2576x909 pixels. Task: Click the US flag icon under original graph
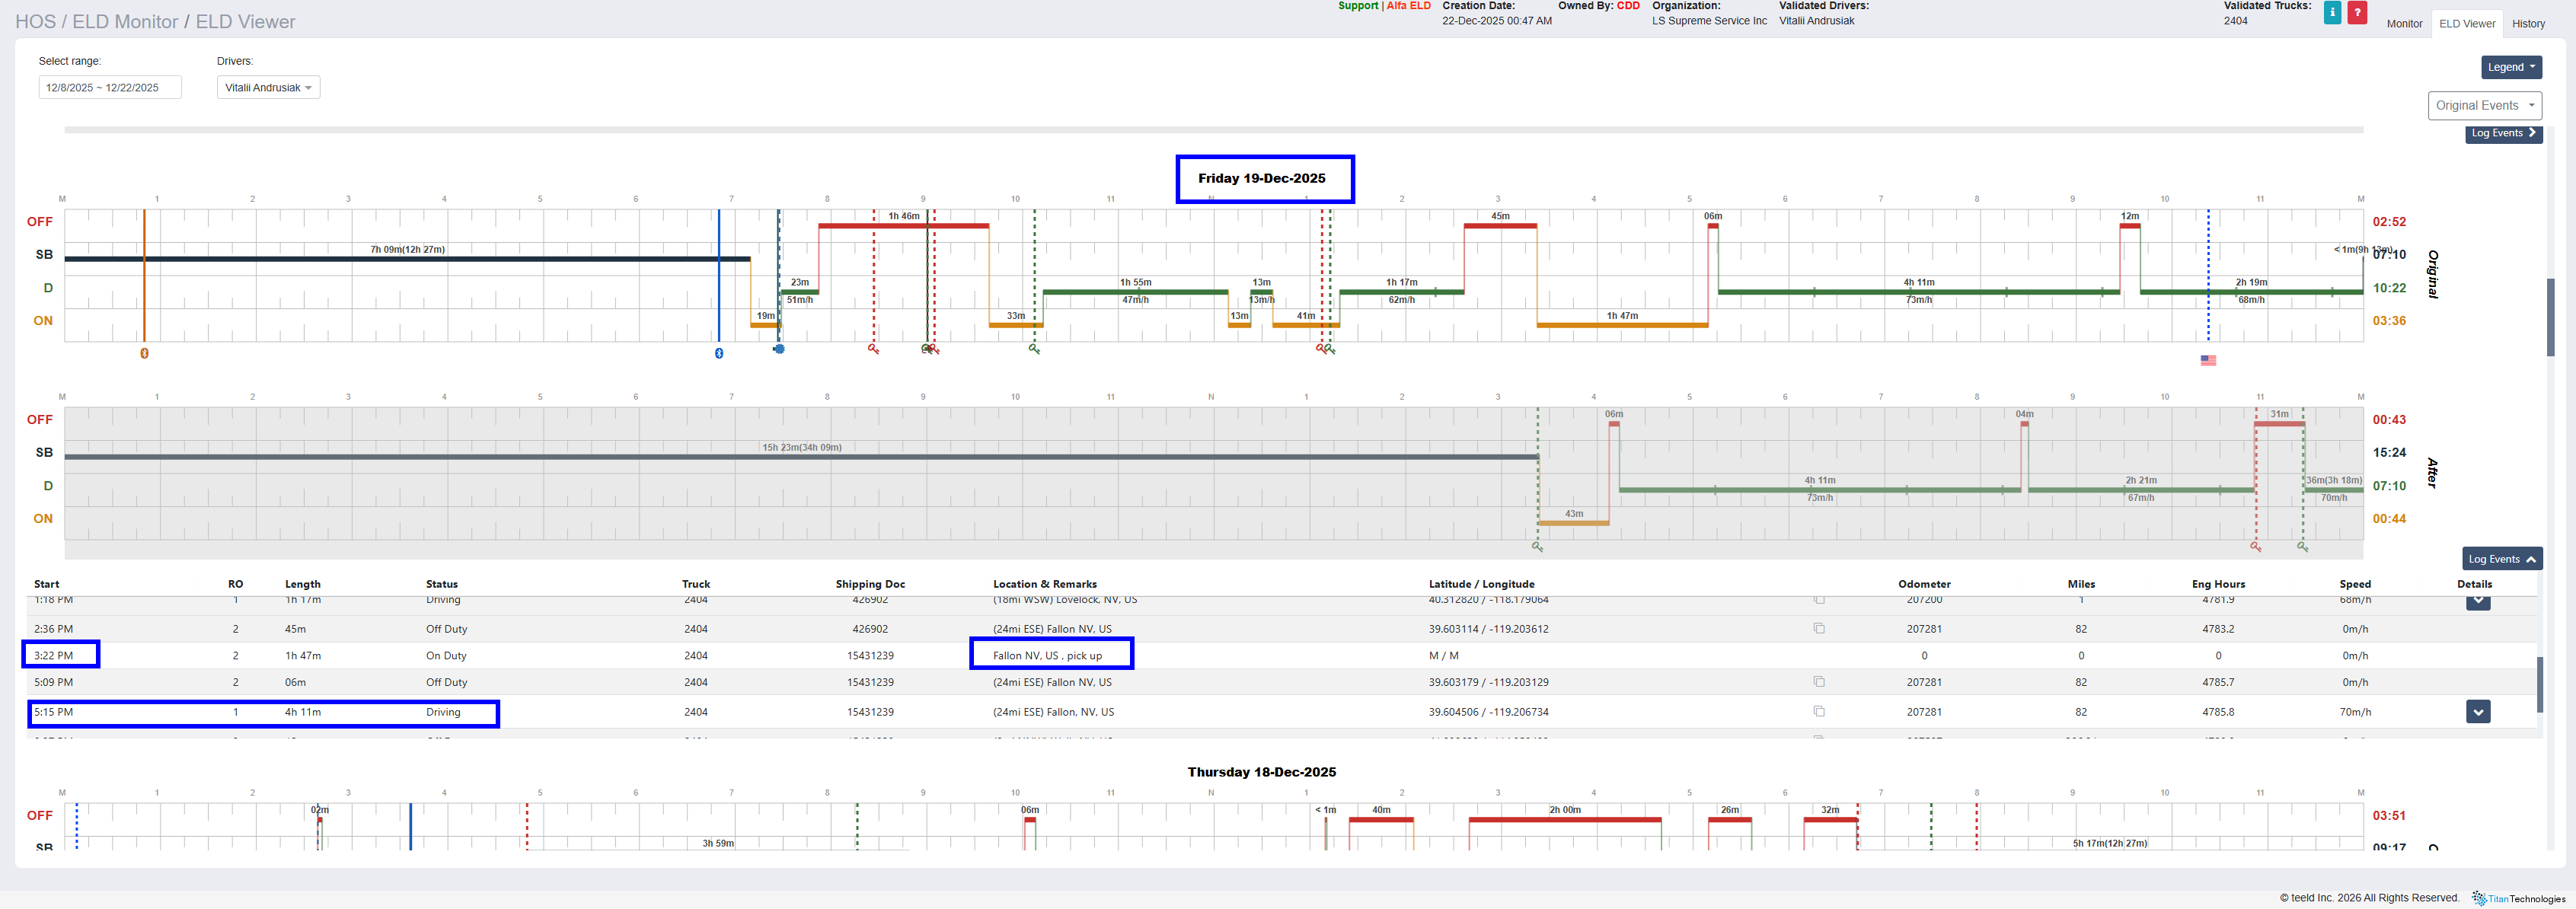(x=2208, y=360)
